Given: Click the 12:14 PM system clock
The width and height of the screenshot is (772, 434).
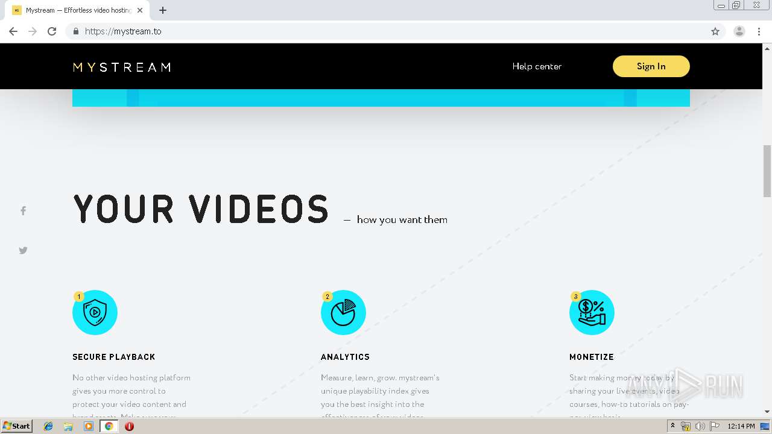Looking at the screenshot, I should click(x=741, y=426).
